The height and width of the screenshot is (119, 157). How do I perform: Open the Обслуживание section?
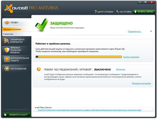(17, 69)
